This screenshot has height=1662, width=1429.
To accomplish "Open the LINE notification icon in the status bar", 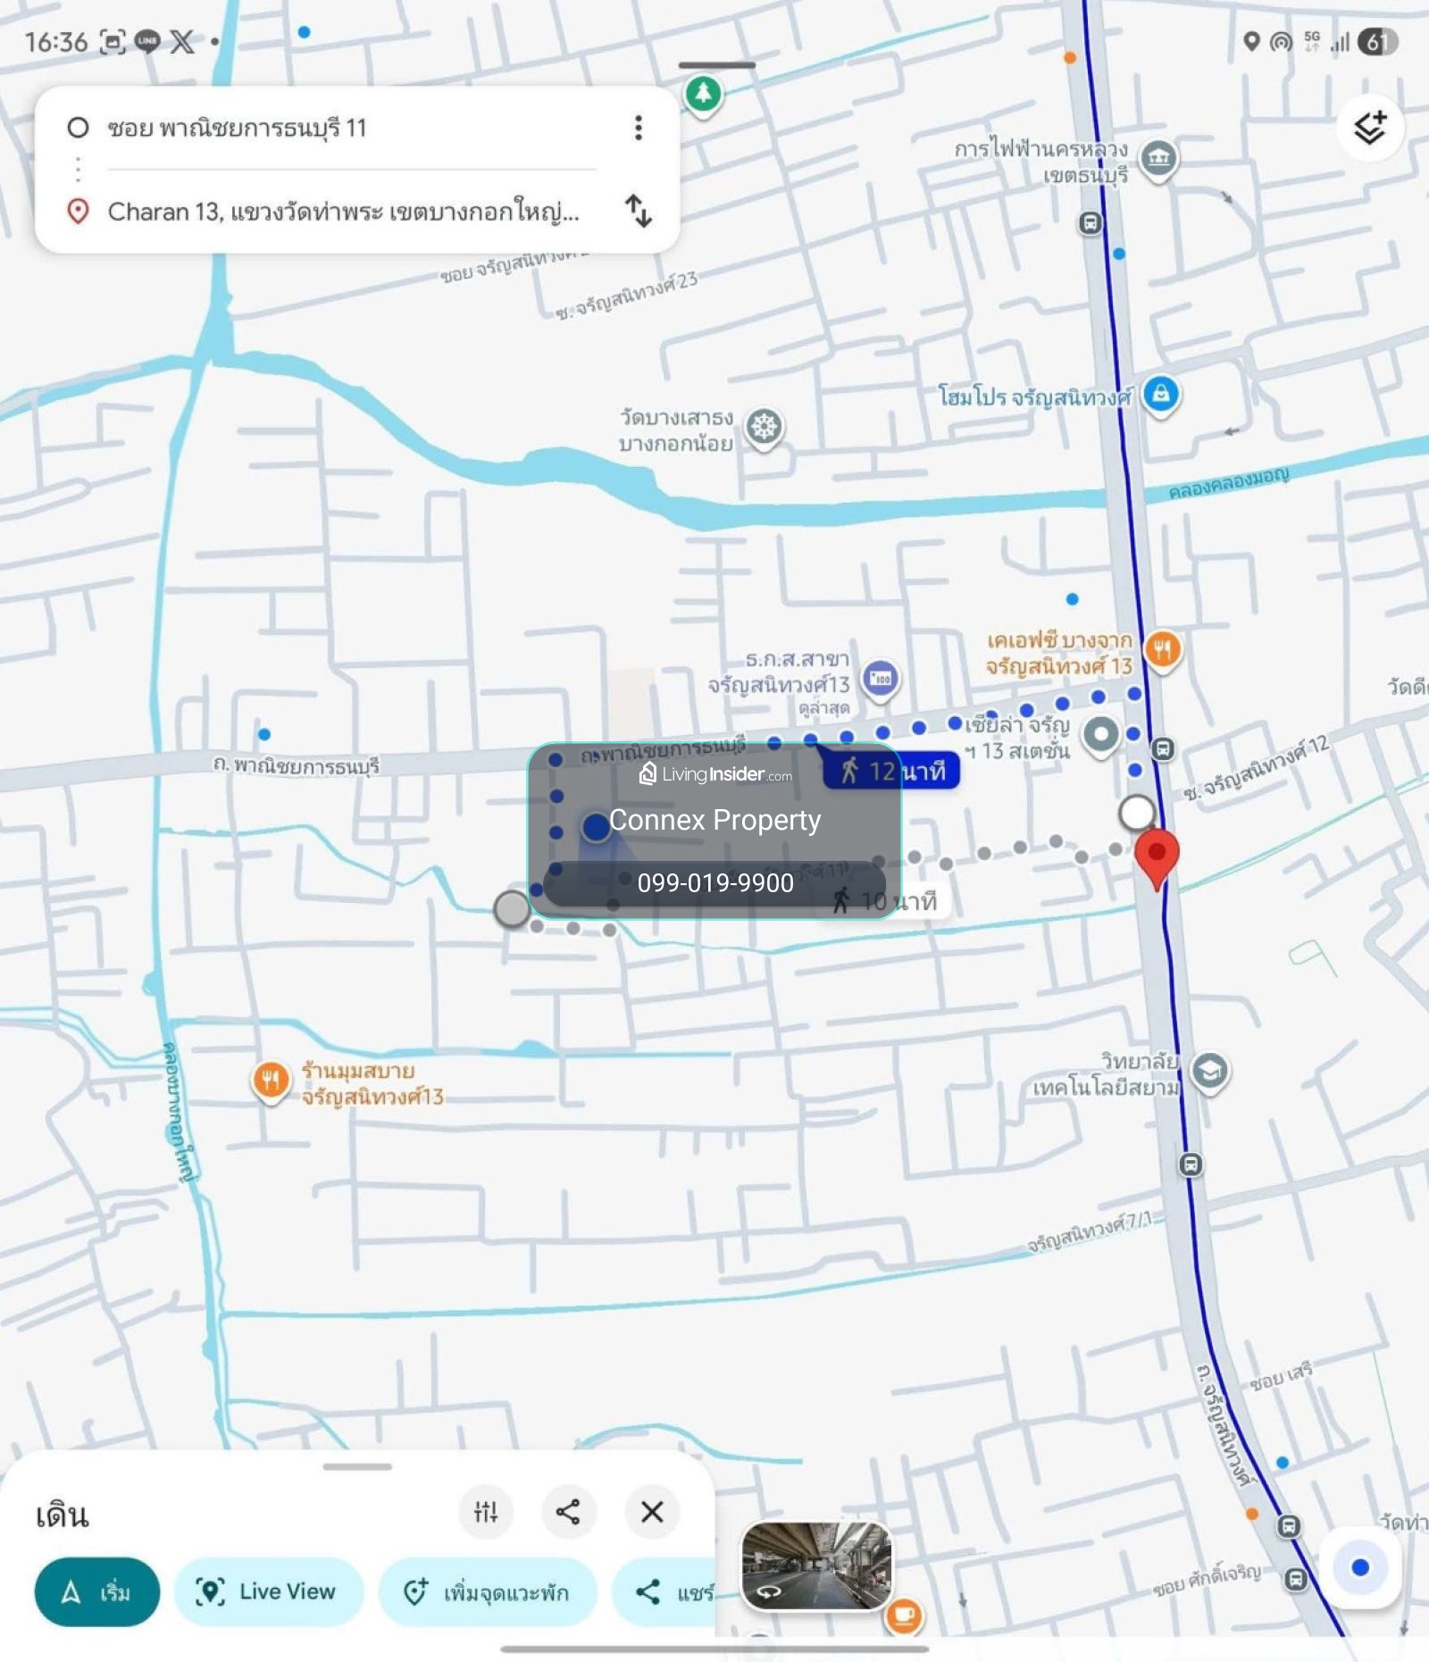I will point(147,41).
